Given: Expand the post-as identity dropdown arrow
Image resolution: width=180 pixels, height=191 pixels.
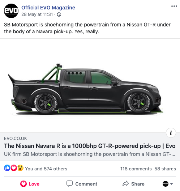Looking at the screenshot, I should pyautogui.click(x=171, y=184).
